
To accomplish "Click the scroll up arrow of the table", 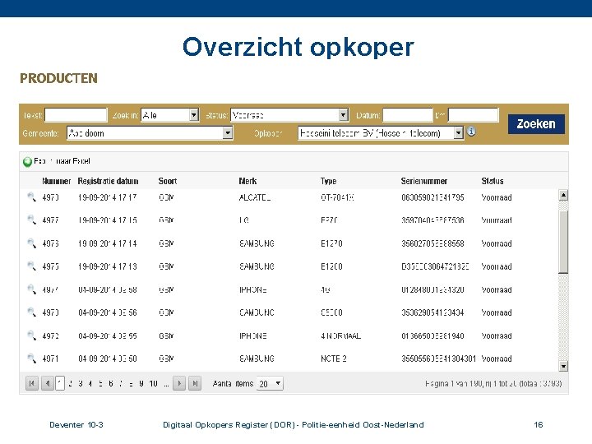I will click(563, 195).
